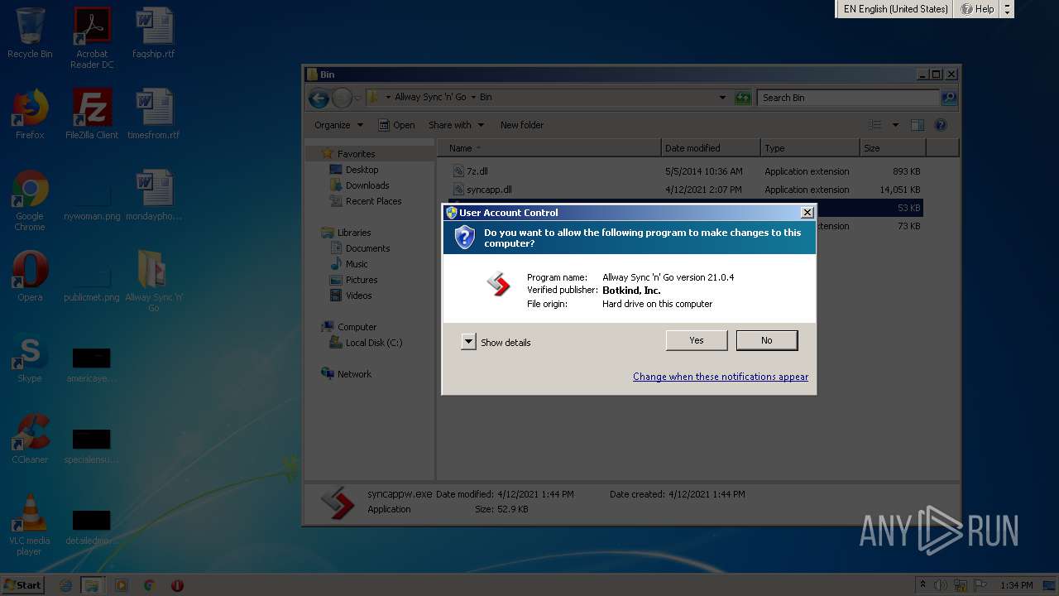Select Pictures library
The width and height of the screenshot is (1059, 596).
click(x=362, y=280)
